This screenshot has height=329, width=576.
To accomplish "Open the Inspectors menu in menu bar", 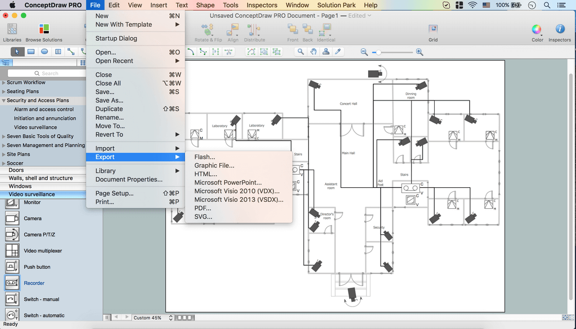I will 262,5.
